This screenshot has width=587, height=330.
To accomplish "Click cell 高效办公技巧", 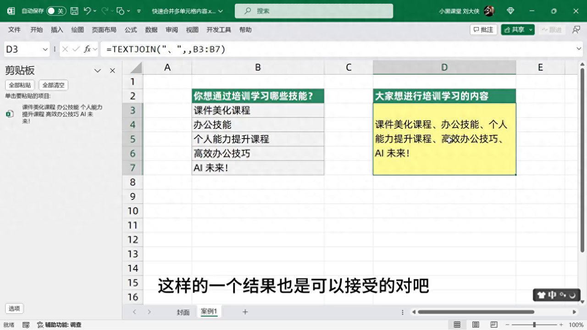I will pyautogui.click(x=258, y=154).
